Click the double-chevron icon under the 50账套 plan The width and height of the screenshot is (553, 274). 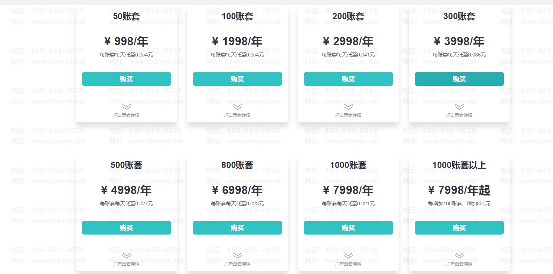[x=126, y=107]
